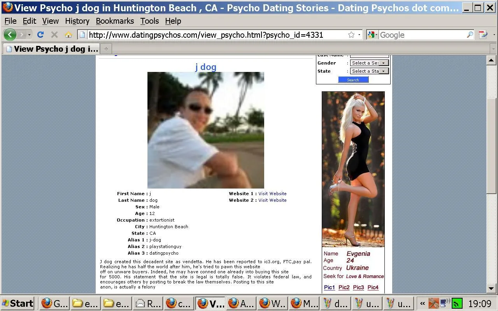Go to the Home page icon
498x311 pixels.
[x=68, y=35]
